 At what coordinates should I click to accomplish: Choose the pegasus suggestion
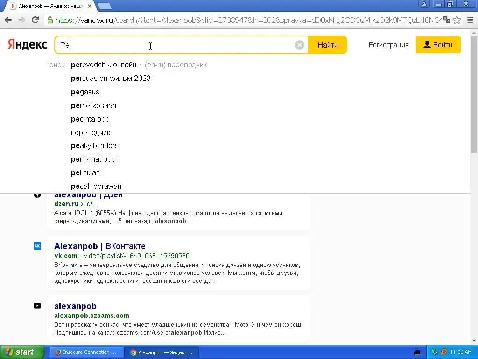click(85, 92)
